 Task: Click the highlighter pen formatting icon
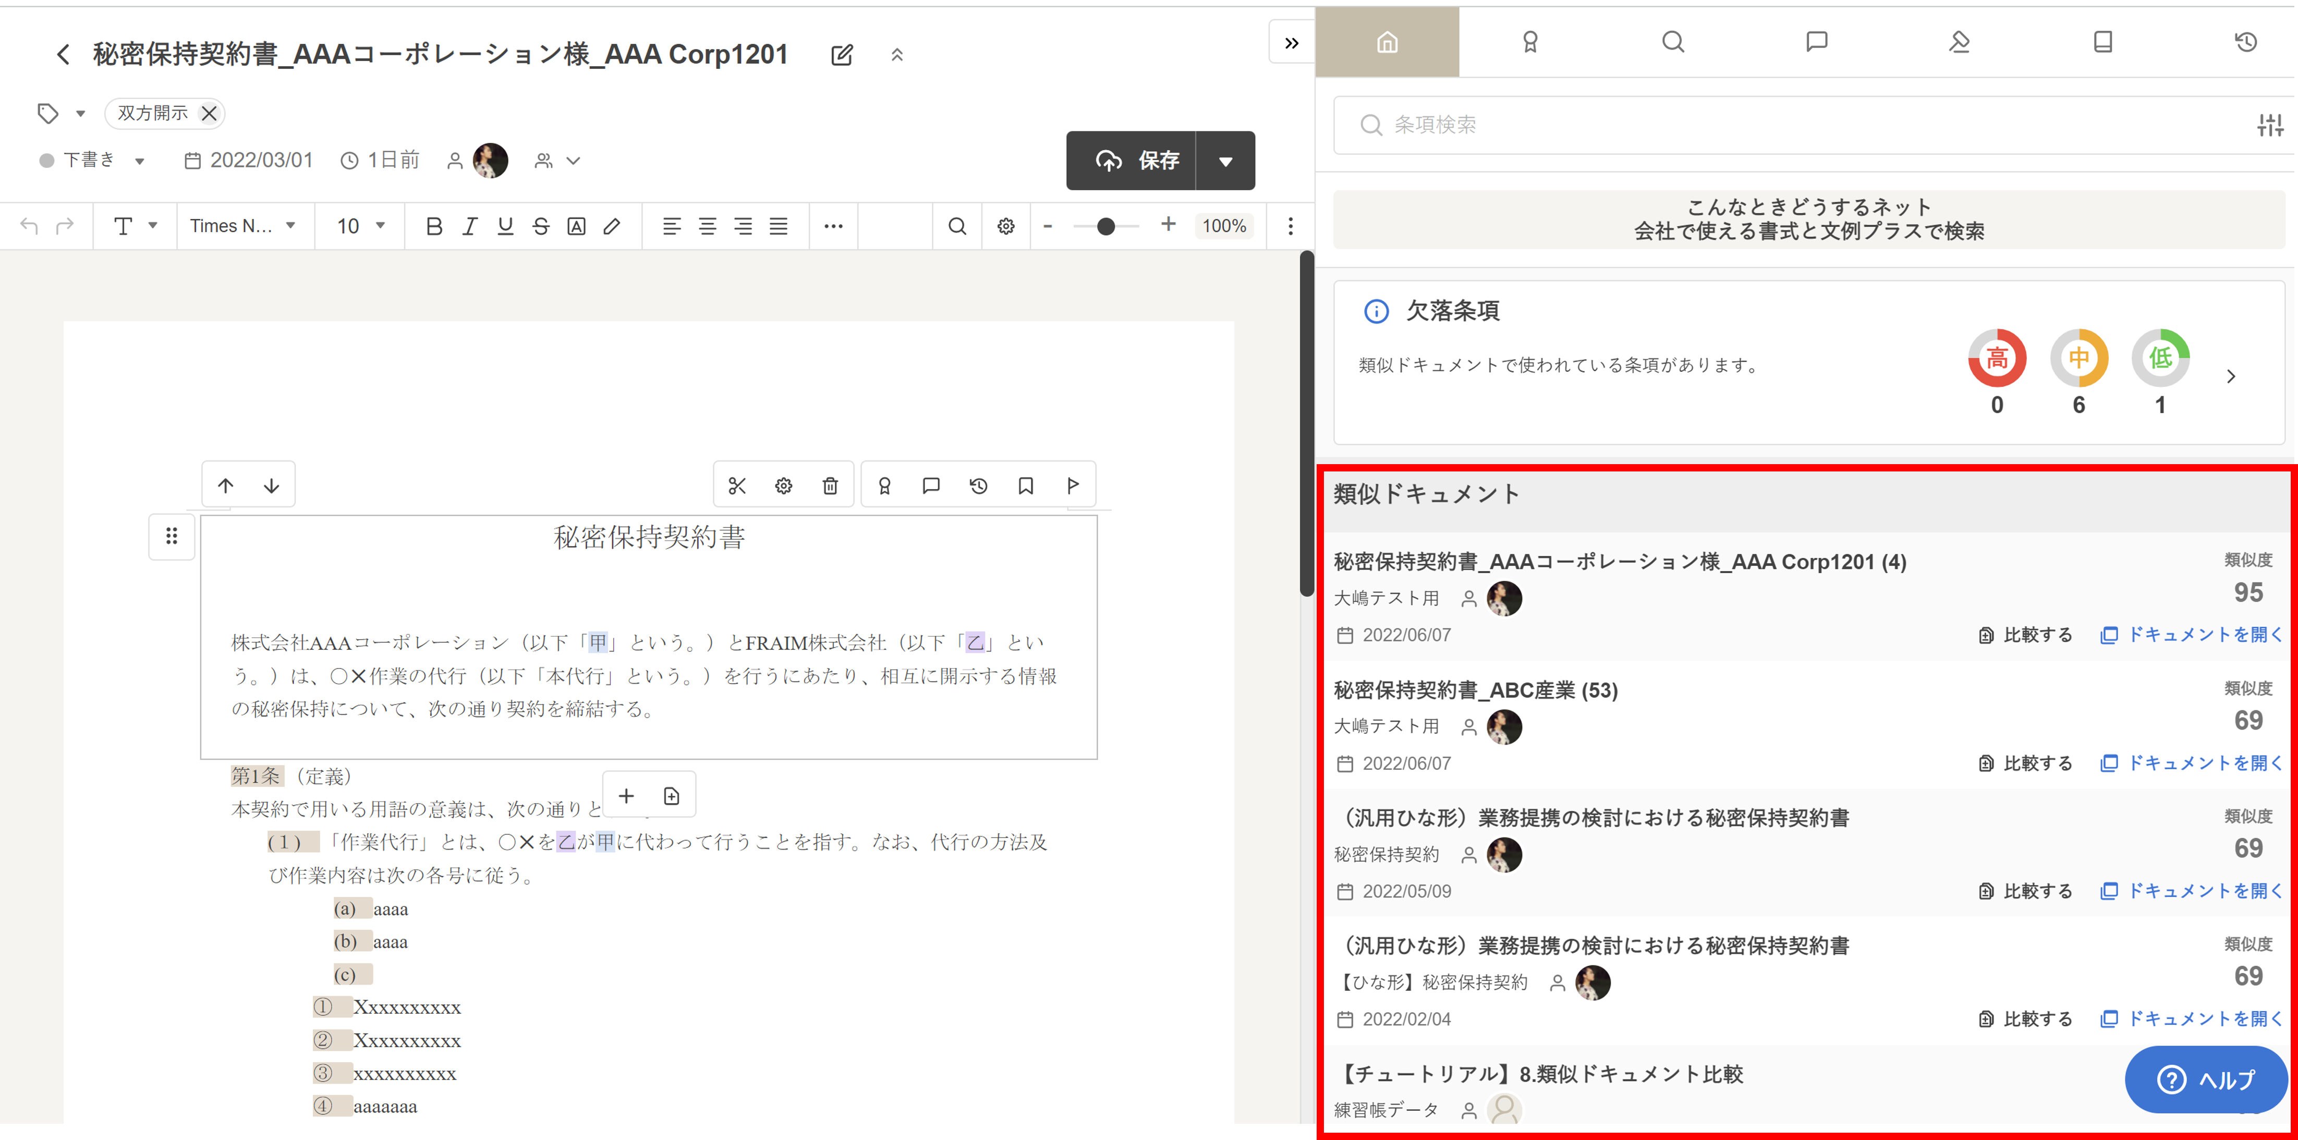[x=612, y=226]
